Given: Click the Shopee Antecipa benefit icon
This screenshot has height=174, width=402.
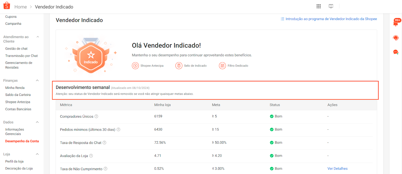Looking at the screenshot, I should coord(135,66).
